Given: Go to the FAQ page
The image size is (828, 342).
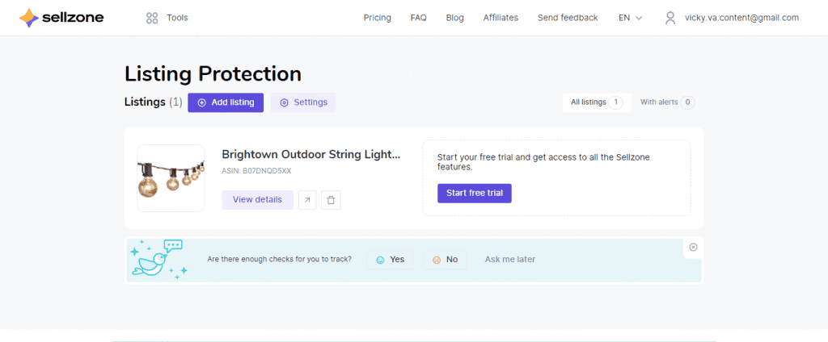Looking at the screenshot, I should point(418,18).
